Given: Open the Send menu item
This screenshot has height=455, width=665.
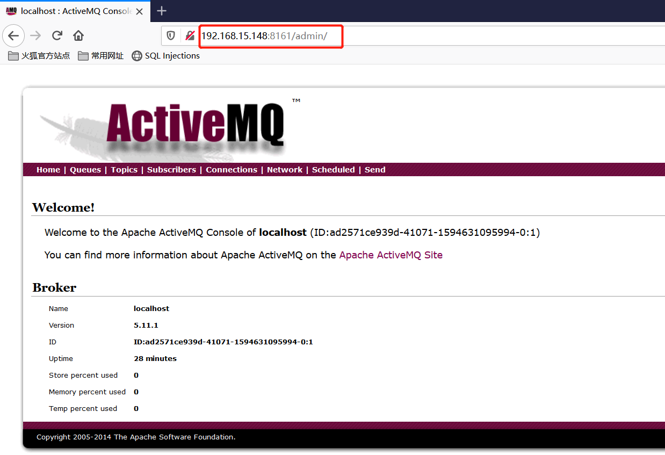Looking at the screenshot, I should click(x=375, y=170).
